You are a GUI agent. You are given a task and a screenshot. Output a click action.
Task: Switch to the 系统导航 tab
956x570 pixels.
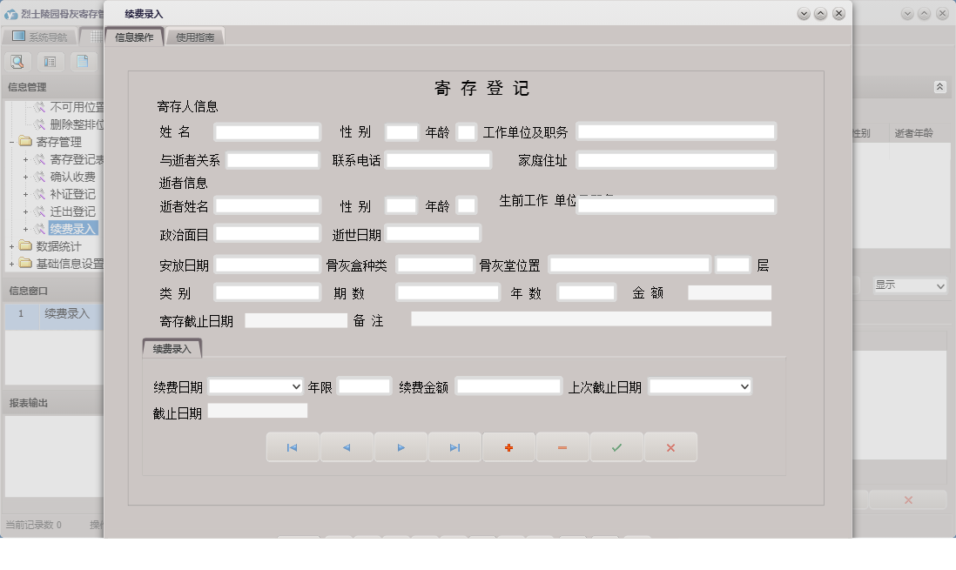coord(39,35)
